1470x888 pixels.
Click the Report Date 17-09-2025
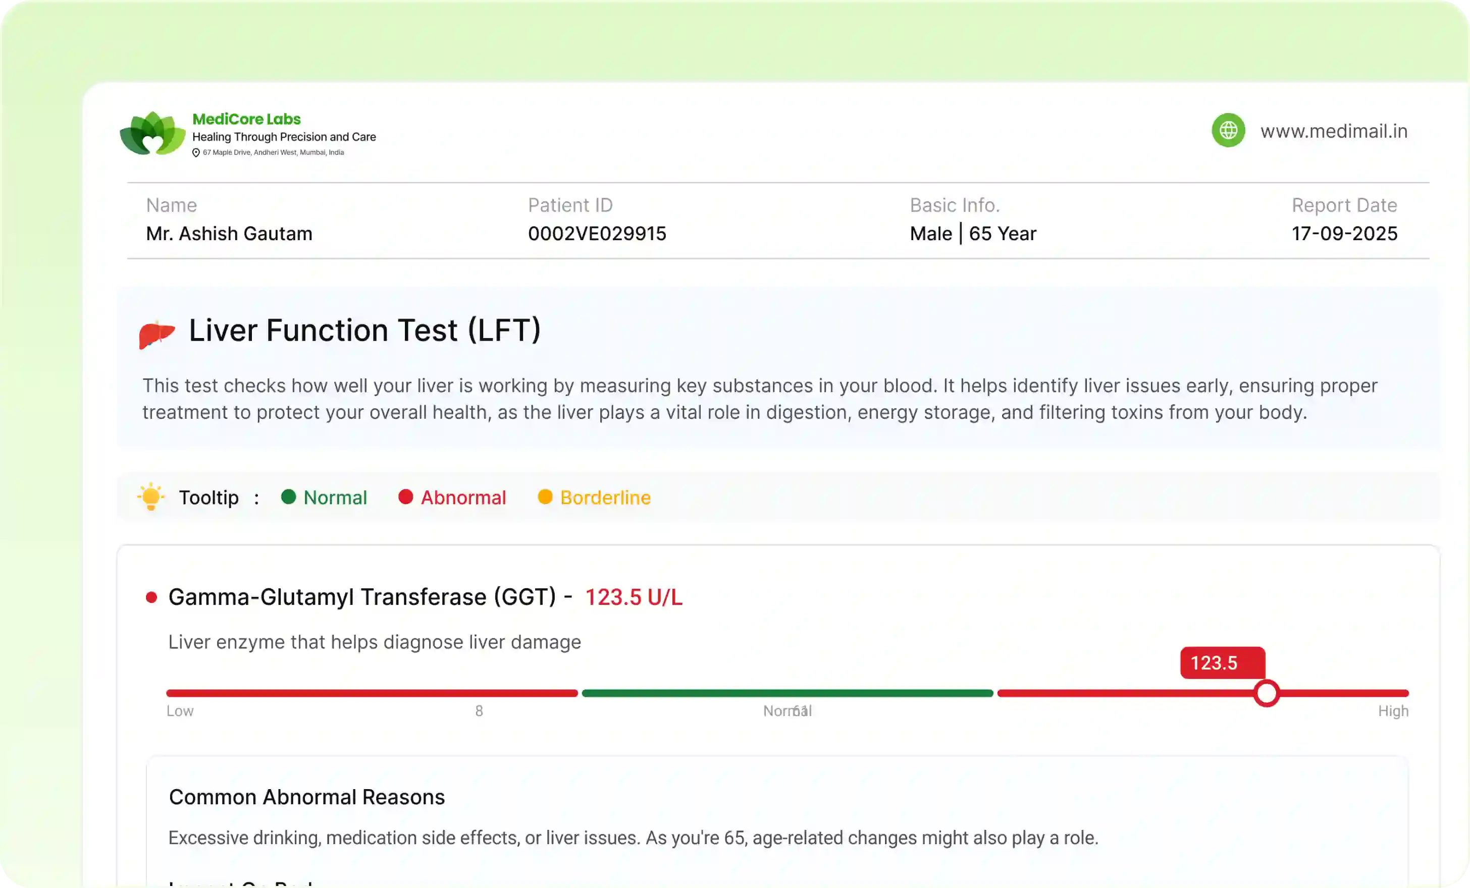pyautogui.click(x=1344, y=233)
